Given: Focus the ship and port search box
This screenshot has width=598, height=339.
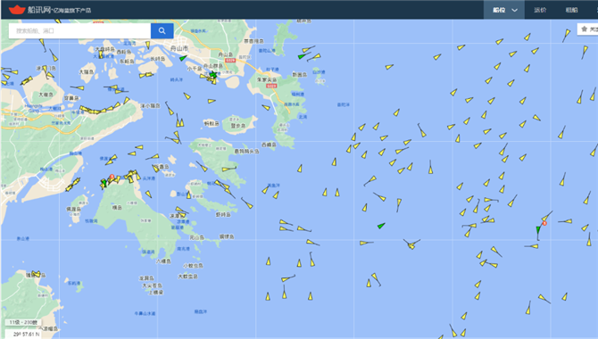Looking at the screenshot, I should (x=79, y=31).
